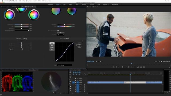171x96 pixels.
Task: Add marker in the Program monitor transport
Action: [x=113, y=67]
